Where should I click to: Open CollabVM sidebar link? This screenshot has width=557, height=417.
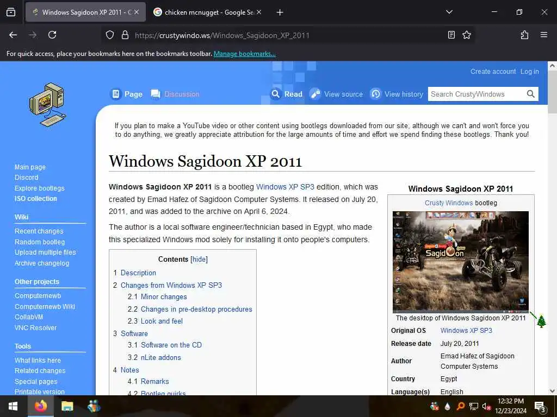tap(28, 317)
